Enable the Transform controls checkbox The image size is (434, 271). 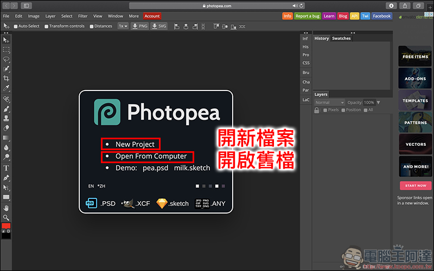click(47, 26)
